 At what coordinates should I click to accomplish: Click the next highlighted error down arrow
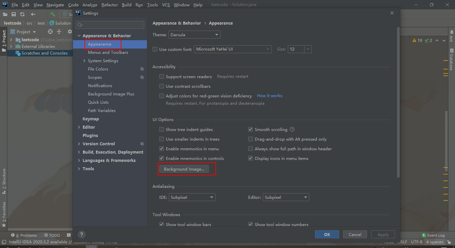pos(445,41)
